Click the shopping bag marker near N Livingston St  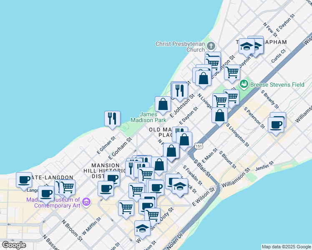[x=203, y=78]
